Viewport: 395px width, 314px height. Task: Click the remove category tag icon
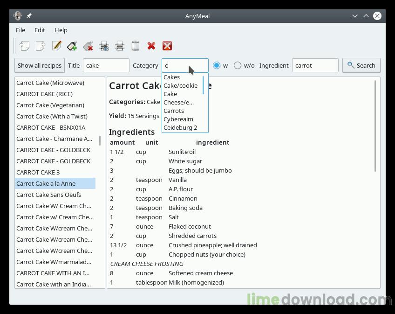point(88,46)
